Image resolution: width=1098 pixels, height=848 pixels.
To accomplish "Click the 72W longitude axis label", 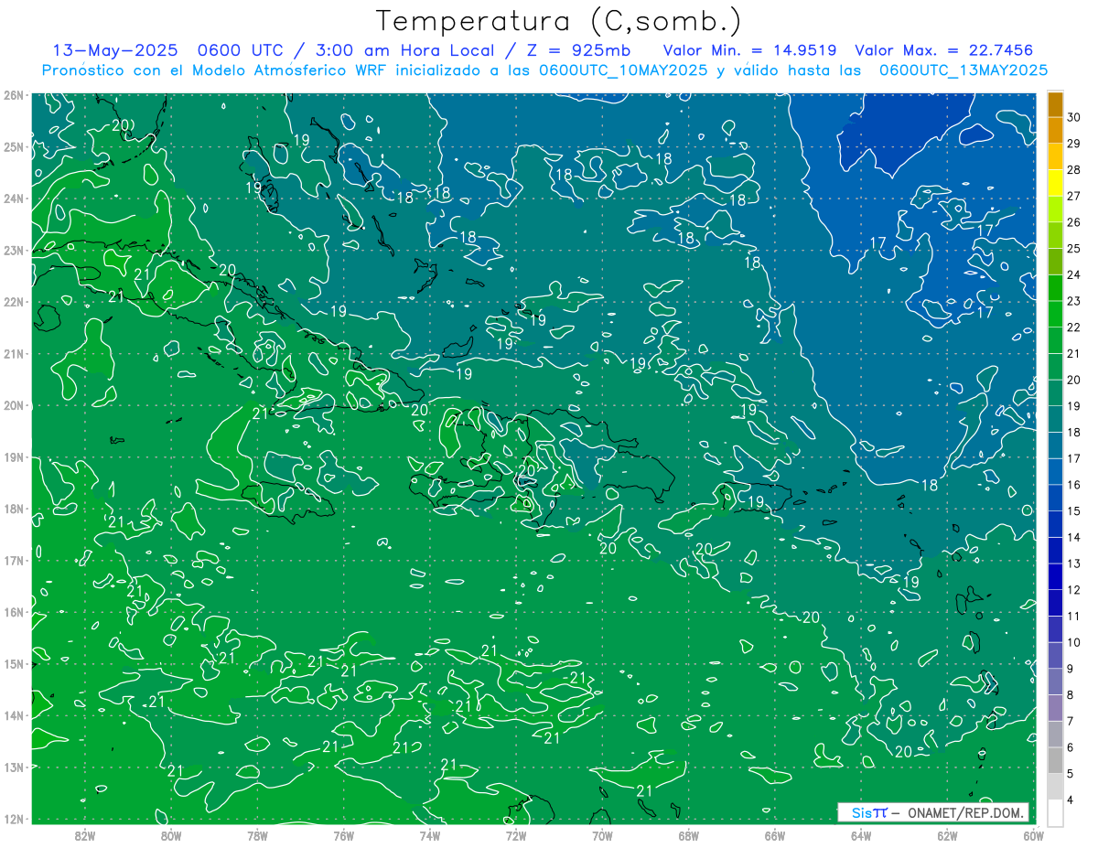I will pos(516,835).
